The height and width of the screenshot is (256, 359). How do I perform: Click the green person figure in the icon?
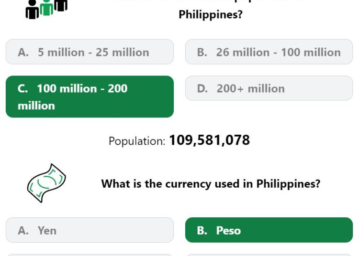(x=46, y=8)
